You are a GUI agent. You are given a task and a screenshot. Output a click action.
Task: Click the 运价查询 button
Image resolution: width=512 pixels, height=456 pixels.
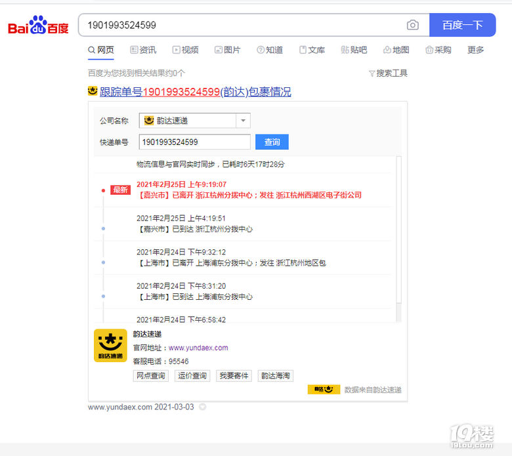coord(192,376)
